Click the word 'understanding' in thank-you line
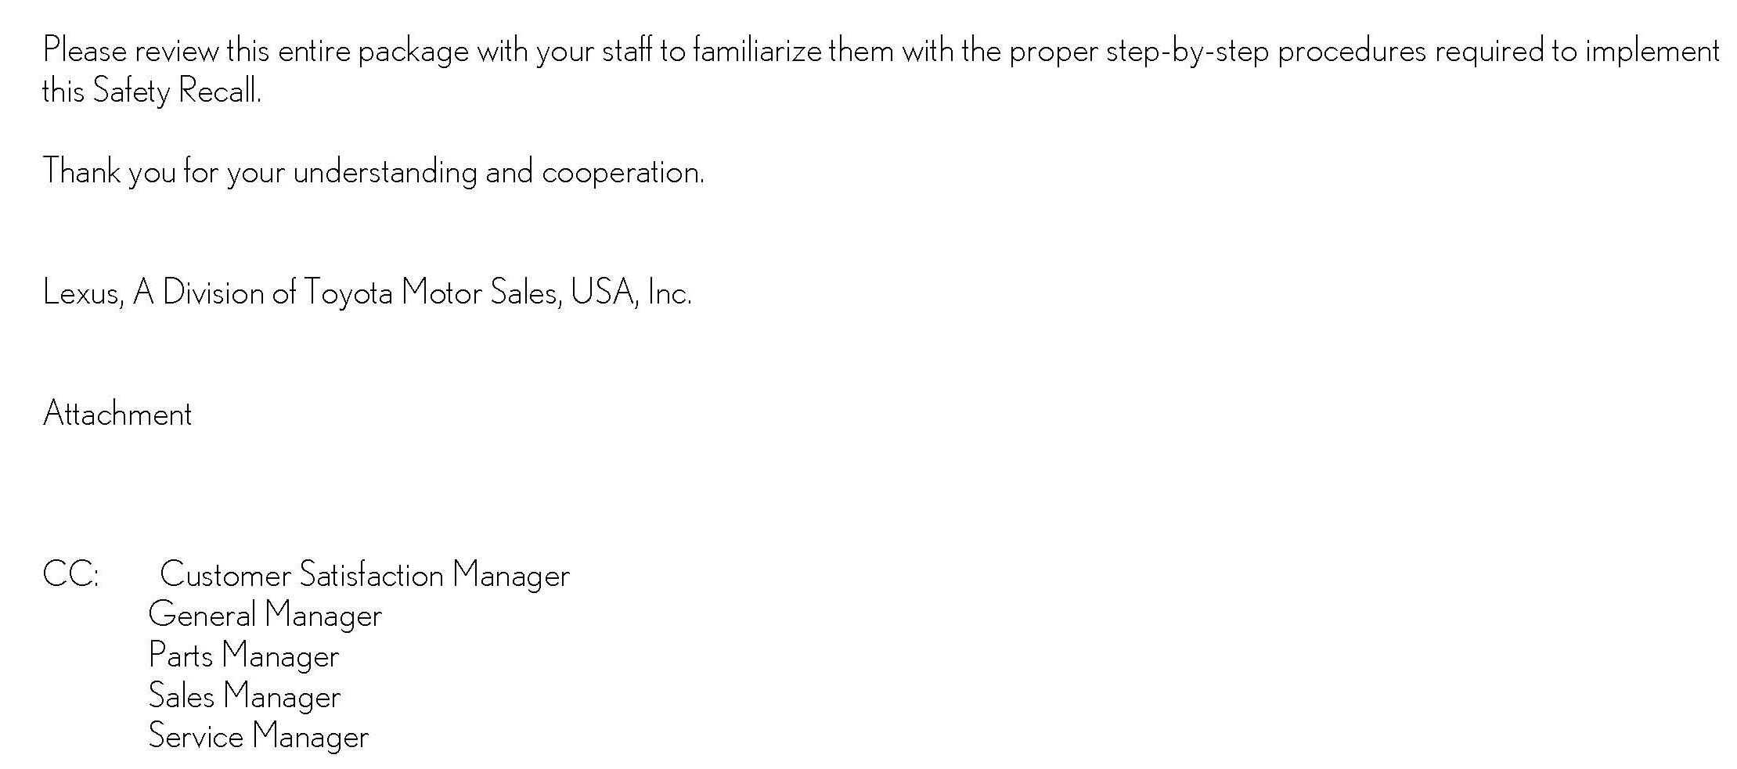This screenshot has height=769, width=1737. (x=385, y=173)
